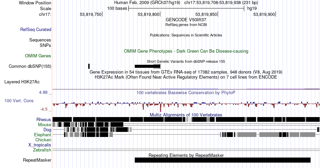Viewport: 320px width, 168px height.
Task: Click 'Publications: Sequences in Scientific Articles' title
Action: pos(186,35)
